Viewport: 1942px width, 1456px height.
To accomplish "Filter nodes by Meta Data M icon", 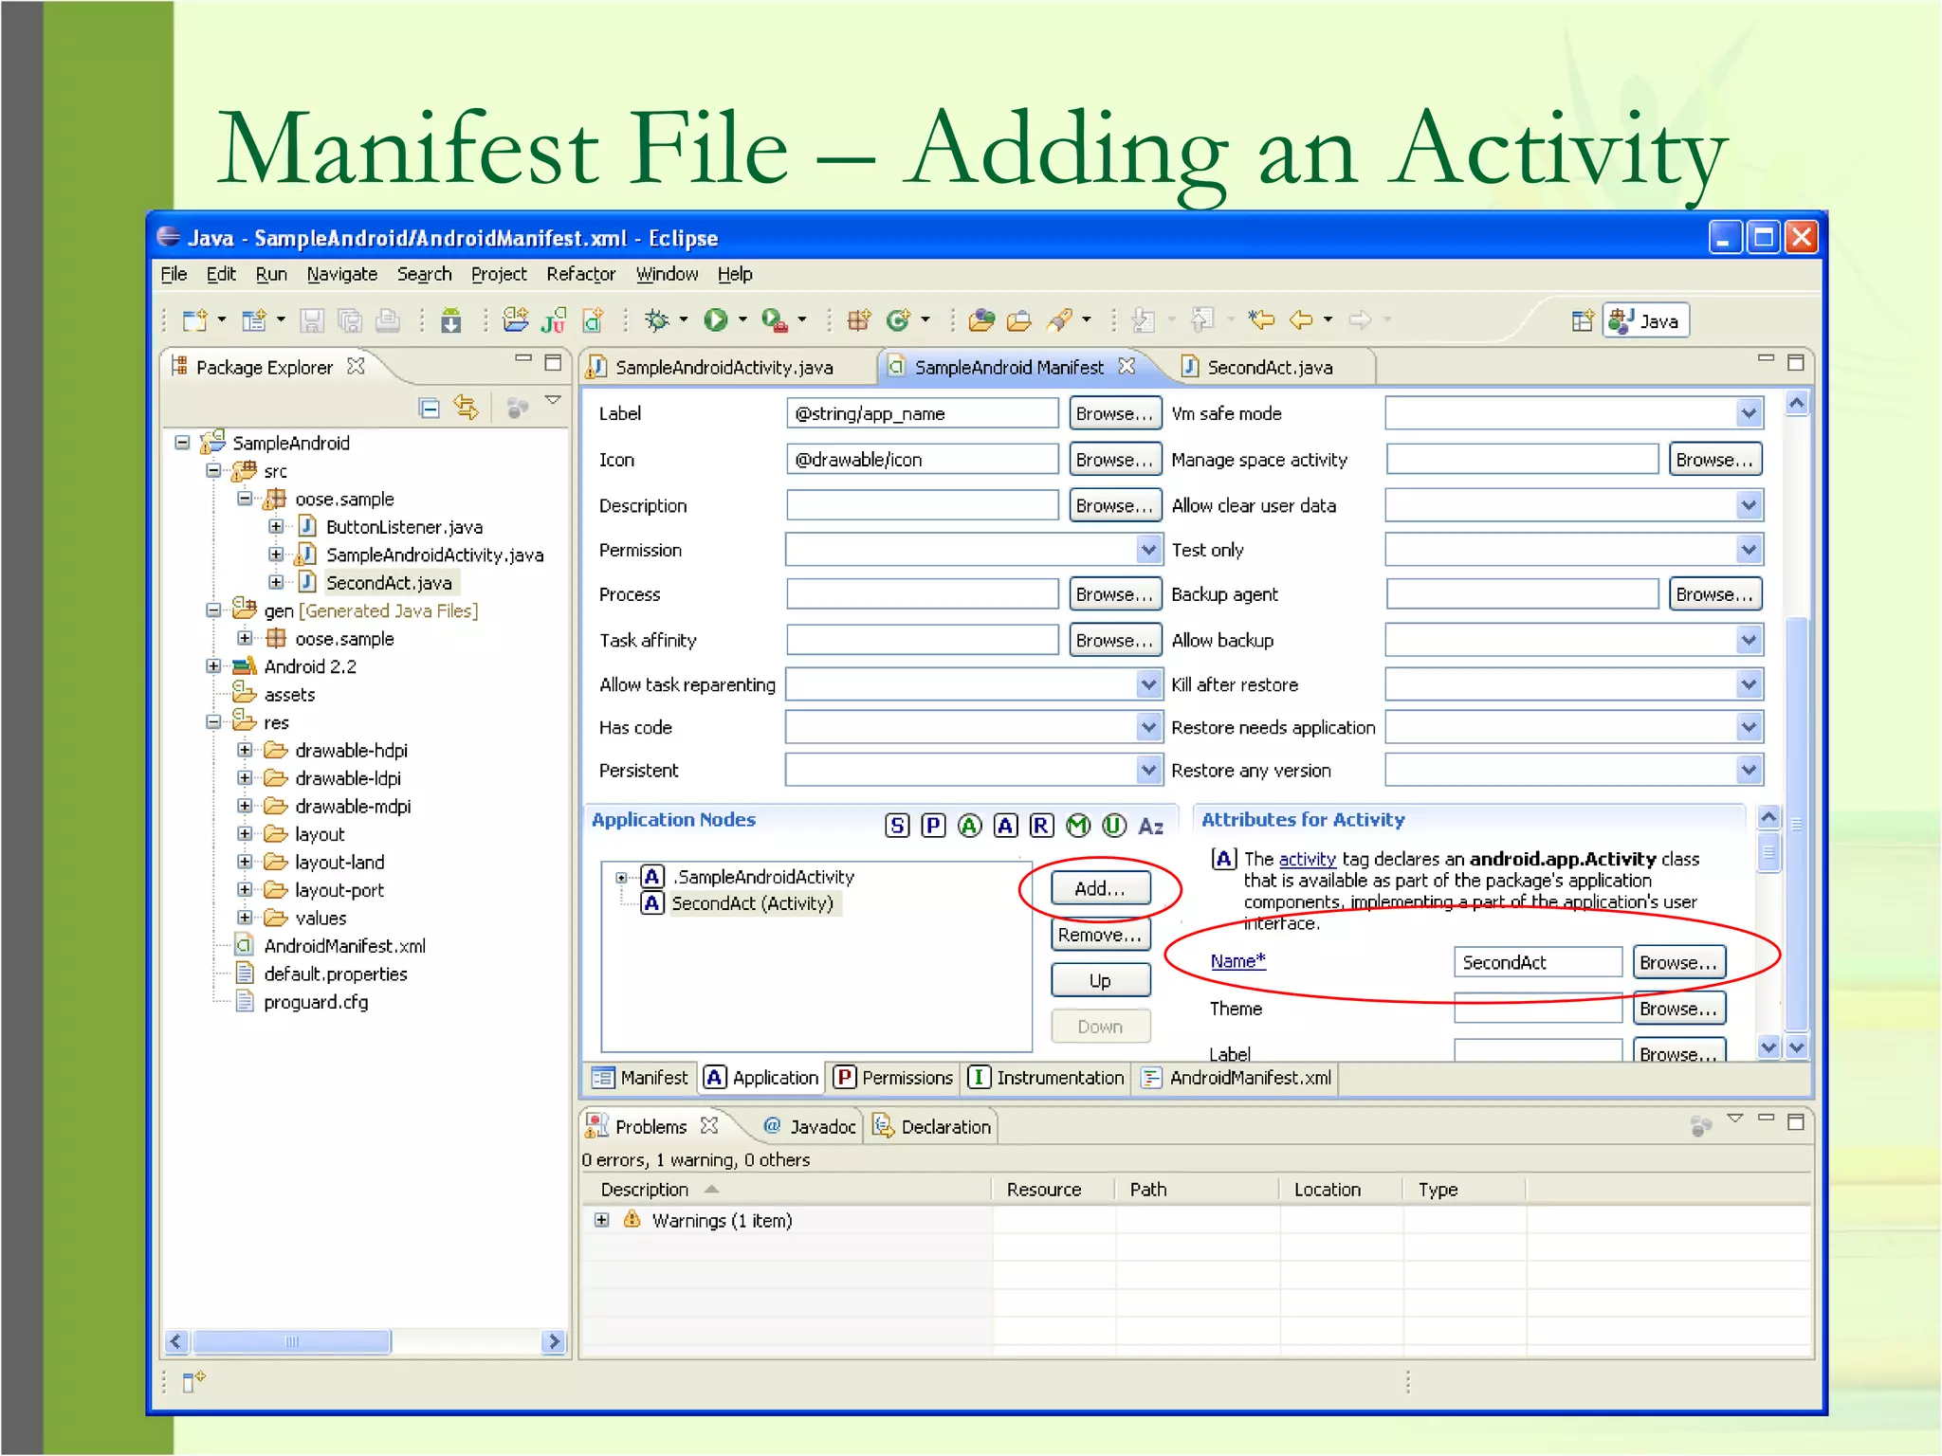I will pyautogui.click(x=1078, y=826).
